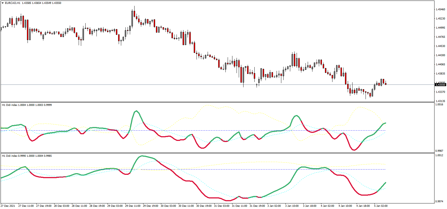Click the 0.9987 indicator scale value
The width and height of the screenshot is (447, 209).
tap(439, 151)
